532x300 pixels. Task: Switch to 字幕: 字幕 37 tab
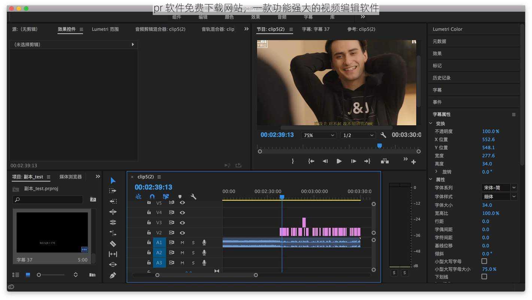point(316,29)
